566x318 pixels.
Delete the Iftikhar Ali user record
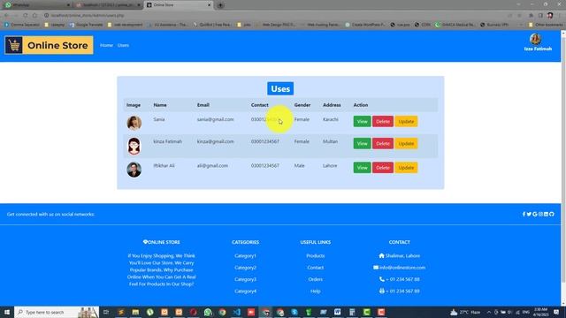(x=383, y=168)
